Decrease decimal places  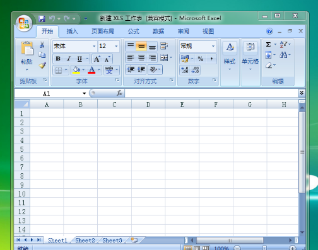[x=195, y=70]
